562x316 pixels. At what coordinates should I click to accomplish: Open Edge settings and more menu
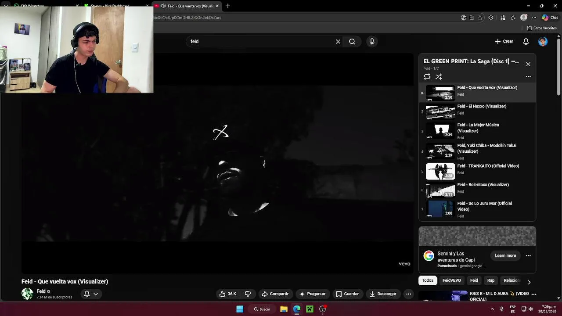tap(534, 18)
